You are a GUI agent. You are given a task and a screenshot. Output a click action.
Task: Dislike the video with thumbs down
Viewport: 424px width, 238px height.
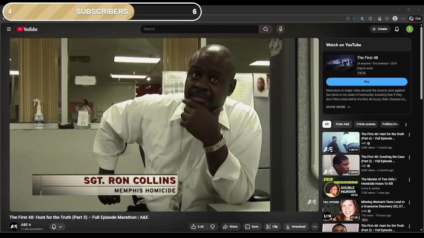pos(213,227)
